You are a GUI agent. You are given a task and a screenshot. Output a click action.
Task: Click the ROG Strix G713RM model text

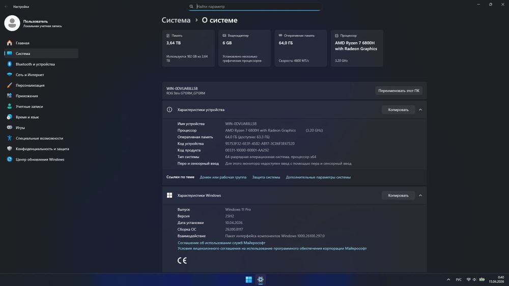click(x=186, y=93)
